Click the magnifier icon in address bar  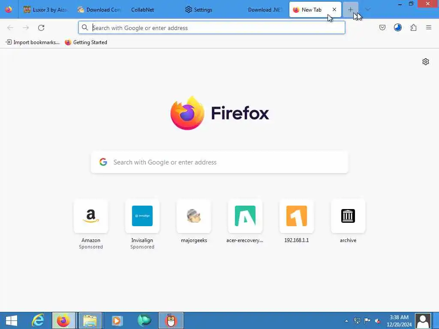84,27
